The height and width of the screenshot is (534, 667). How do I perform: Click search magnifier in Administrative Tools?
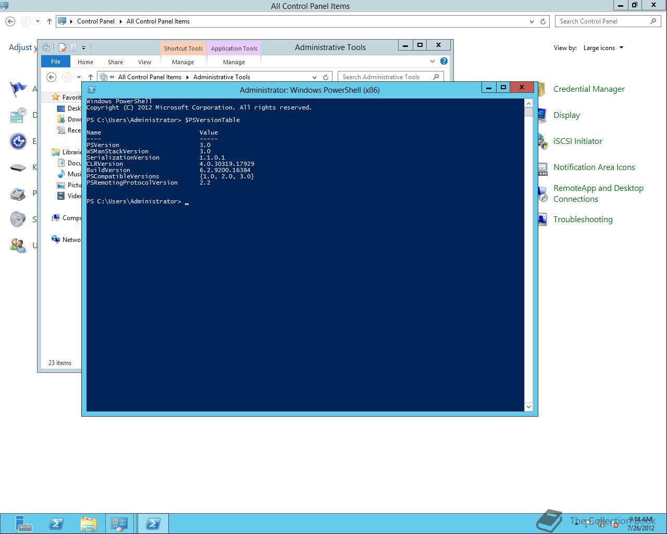(x=436, y=77)
